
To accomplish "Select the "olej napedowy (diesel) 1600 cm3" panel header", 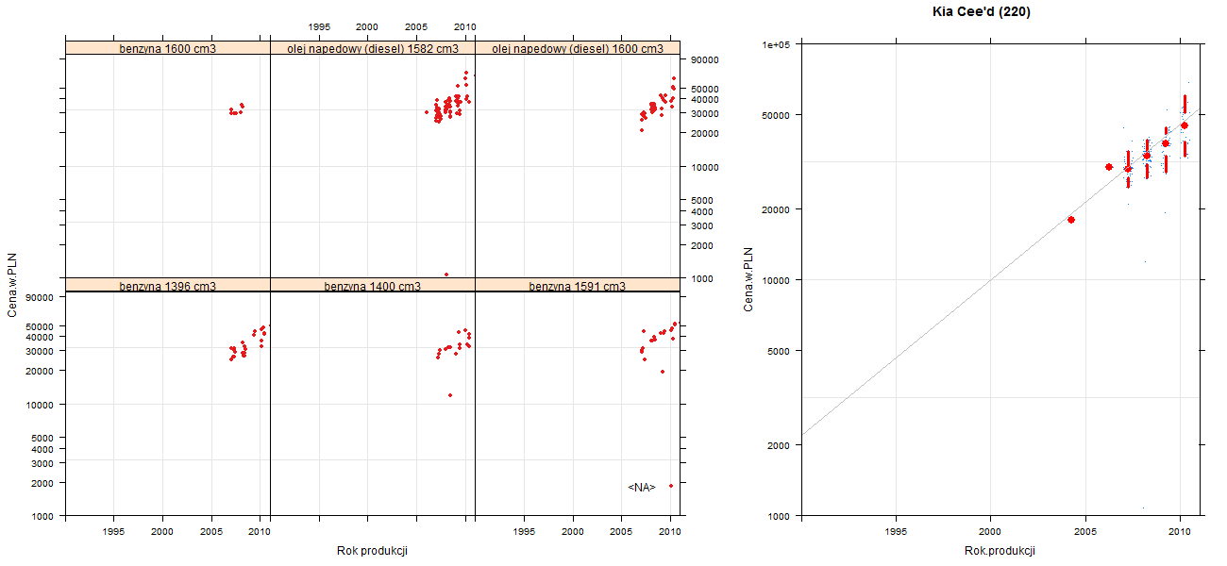I will (x=578, y=48).
